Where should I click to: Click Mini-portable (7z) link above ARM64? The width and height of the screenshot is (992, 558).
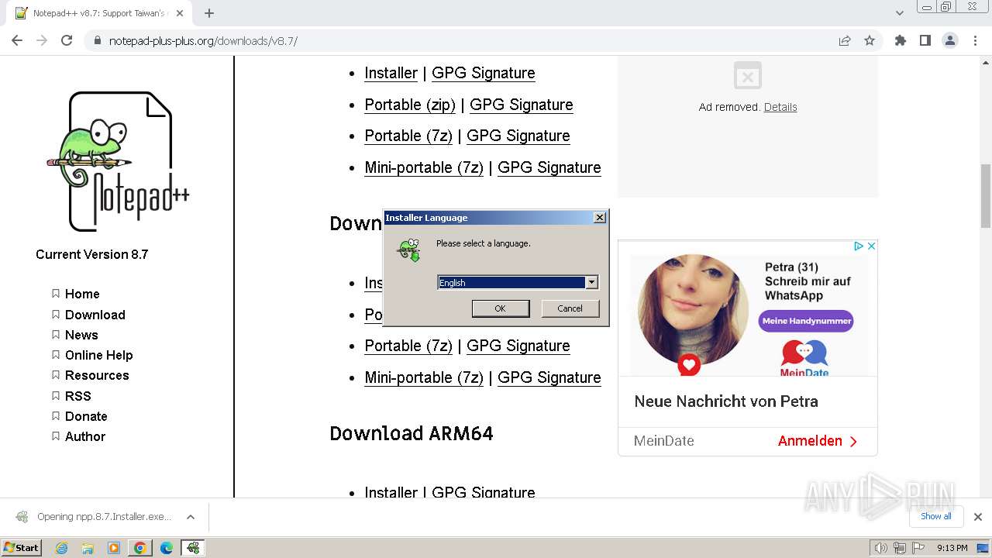pyautogui.click(x=424, y=377)
